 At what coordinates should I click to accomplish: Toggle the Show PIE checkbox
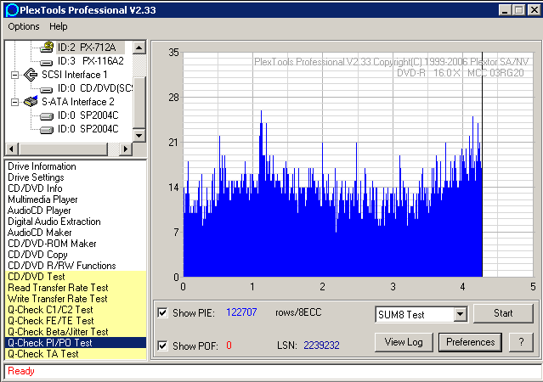click(x=162, y=312)
